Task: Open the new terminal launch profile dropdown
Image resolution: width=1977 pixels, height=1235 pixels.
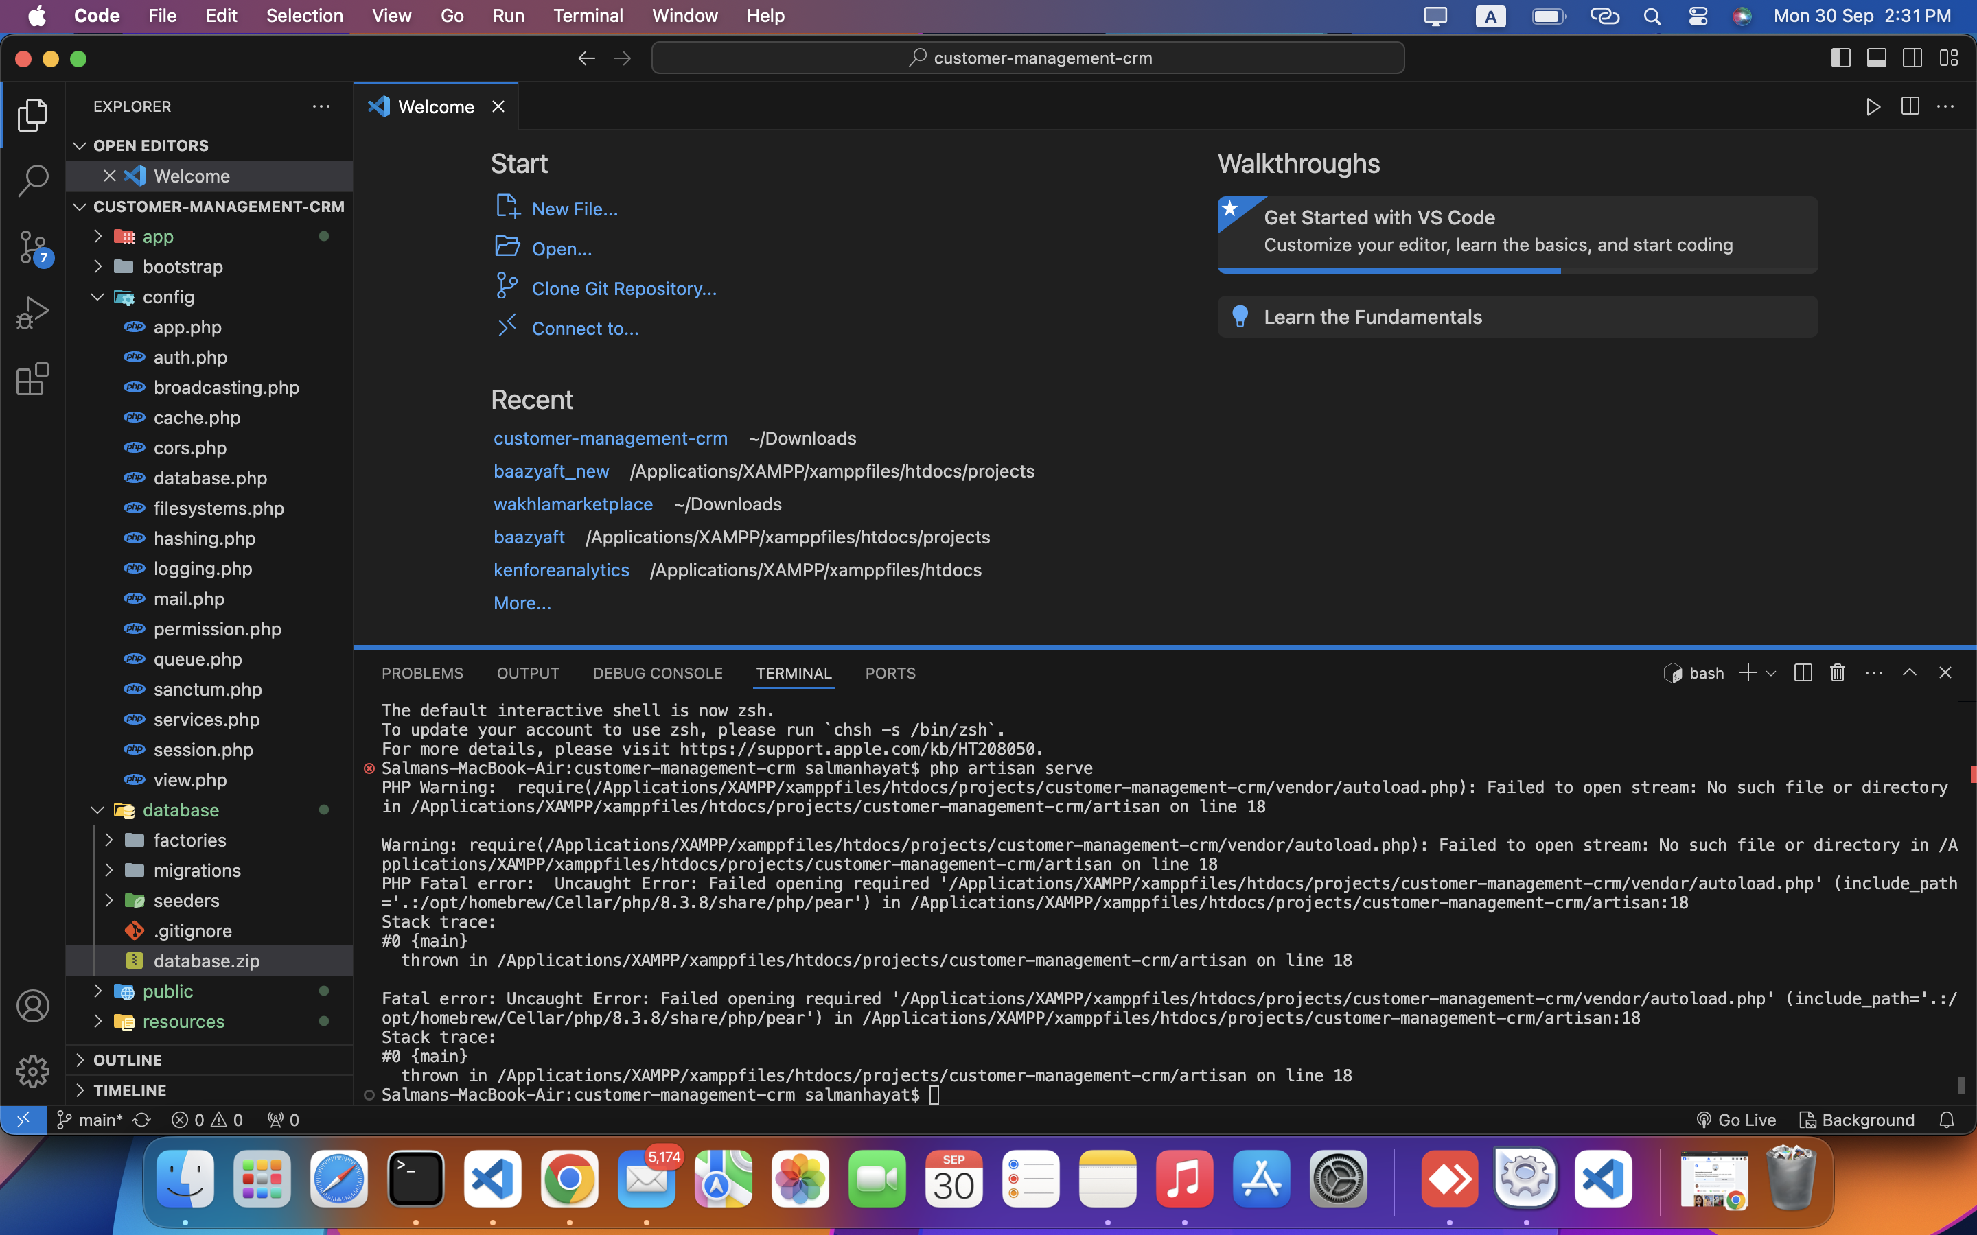Action: coord(1771,673)
